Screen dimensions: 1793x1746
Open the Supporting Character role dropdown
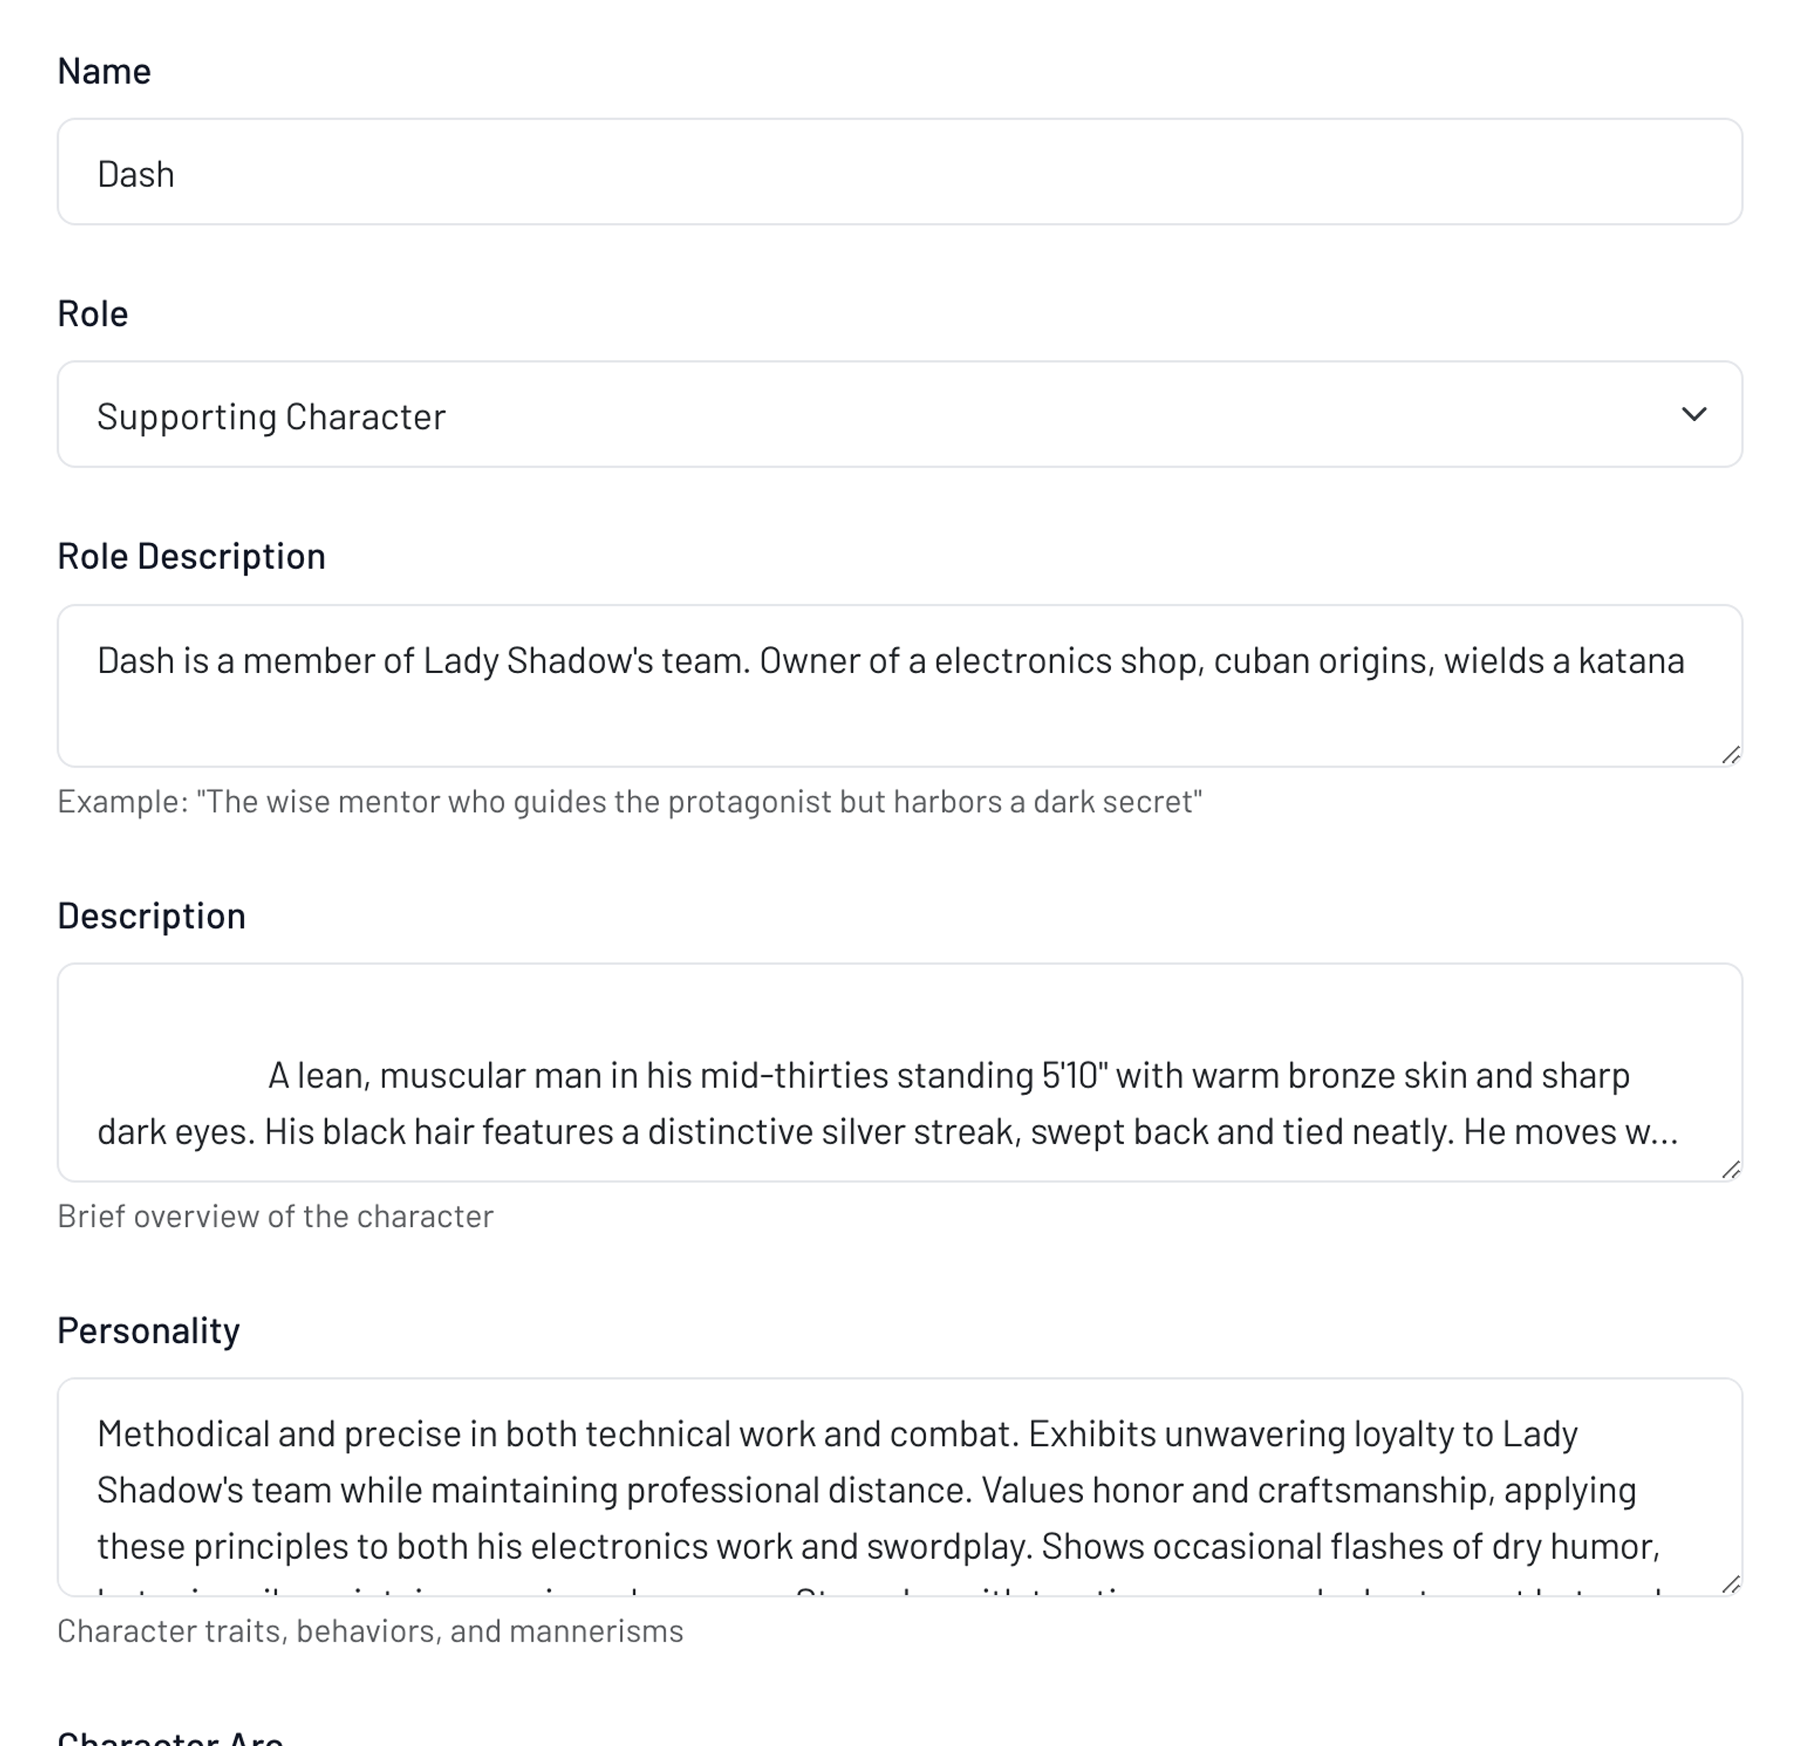(x=898, y=415)
